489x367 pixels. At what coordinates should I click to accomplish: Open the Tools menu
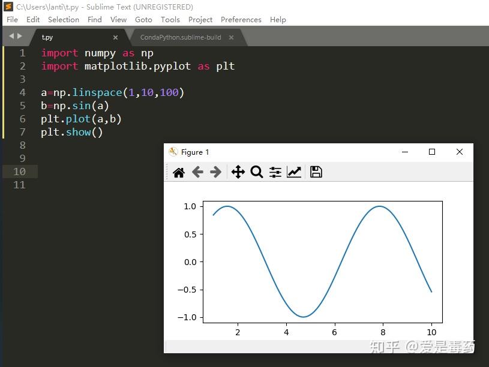pyautogui.click(x=170, y=19)
